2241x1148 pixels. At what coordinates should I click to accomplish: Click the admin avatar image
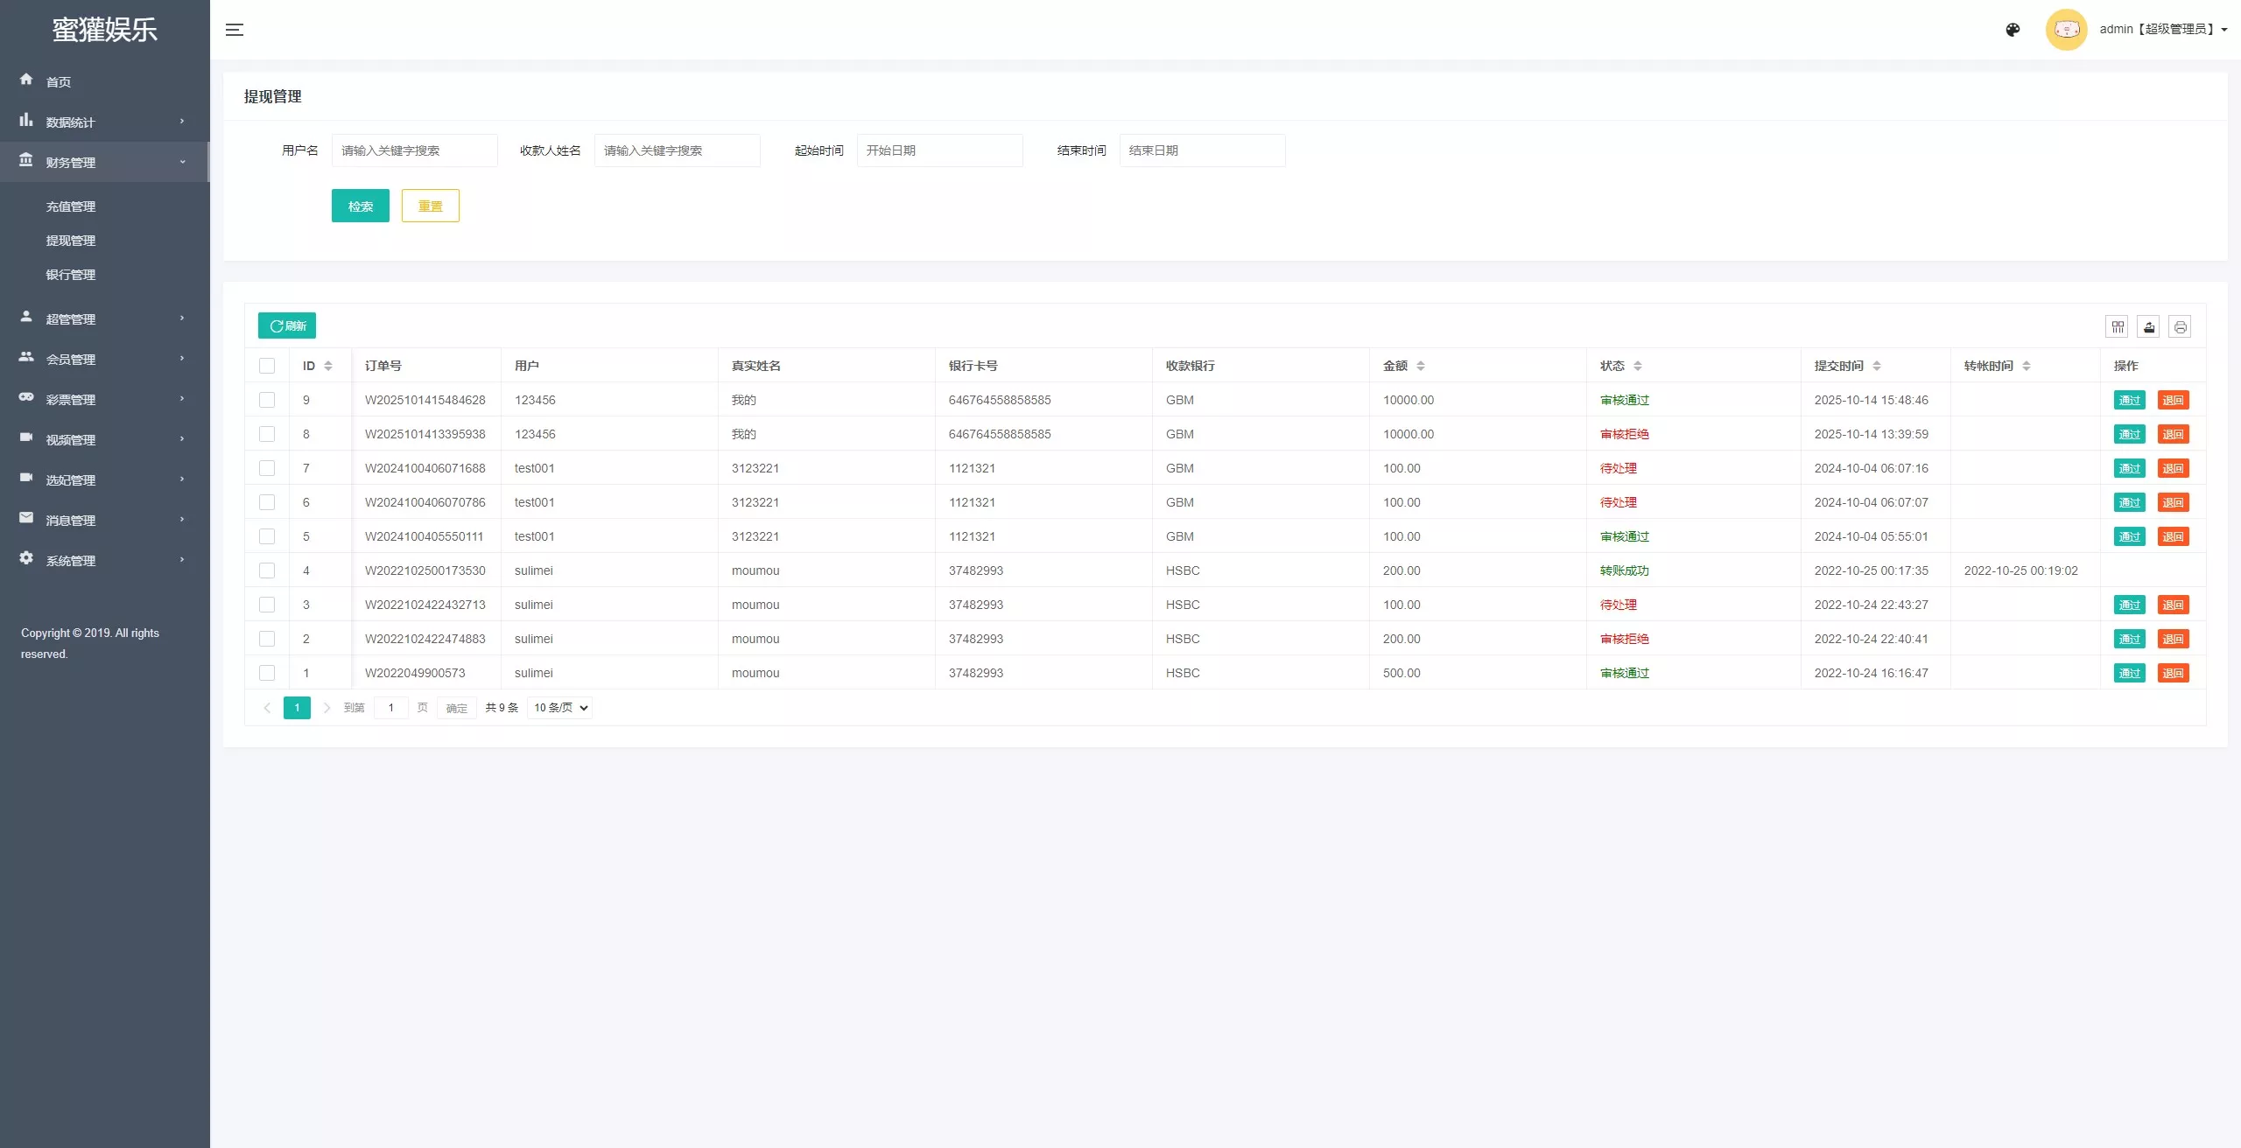pos(2067,30)
